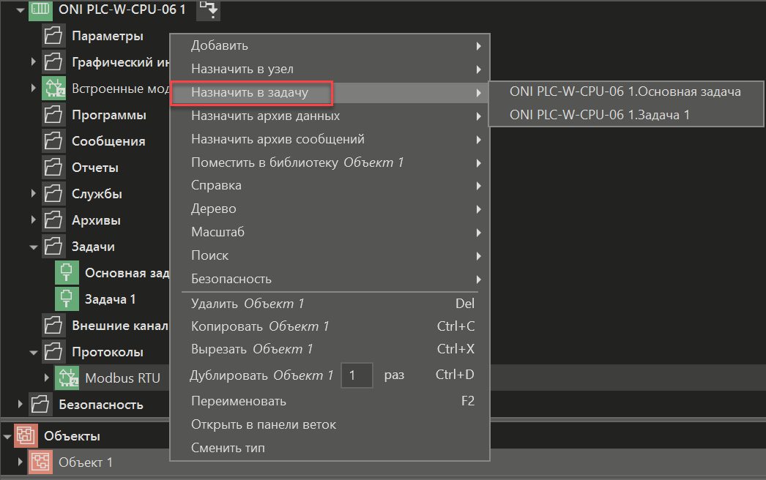Viewport: 766px width, 480px height.
Task: Expand the Modbus RTU node
Action: (46, 378)
